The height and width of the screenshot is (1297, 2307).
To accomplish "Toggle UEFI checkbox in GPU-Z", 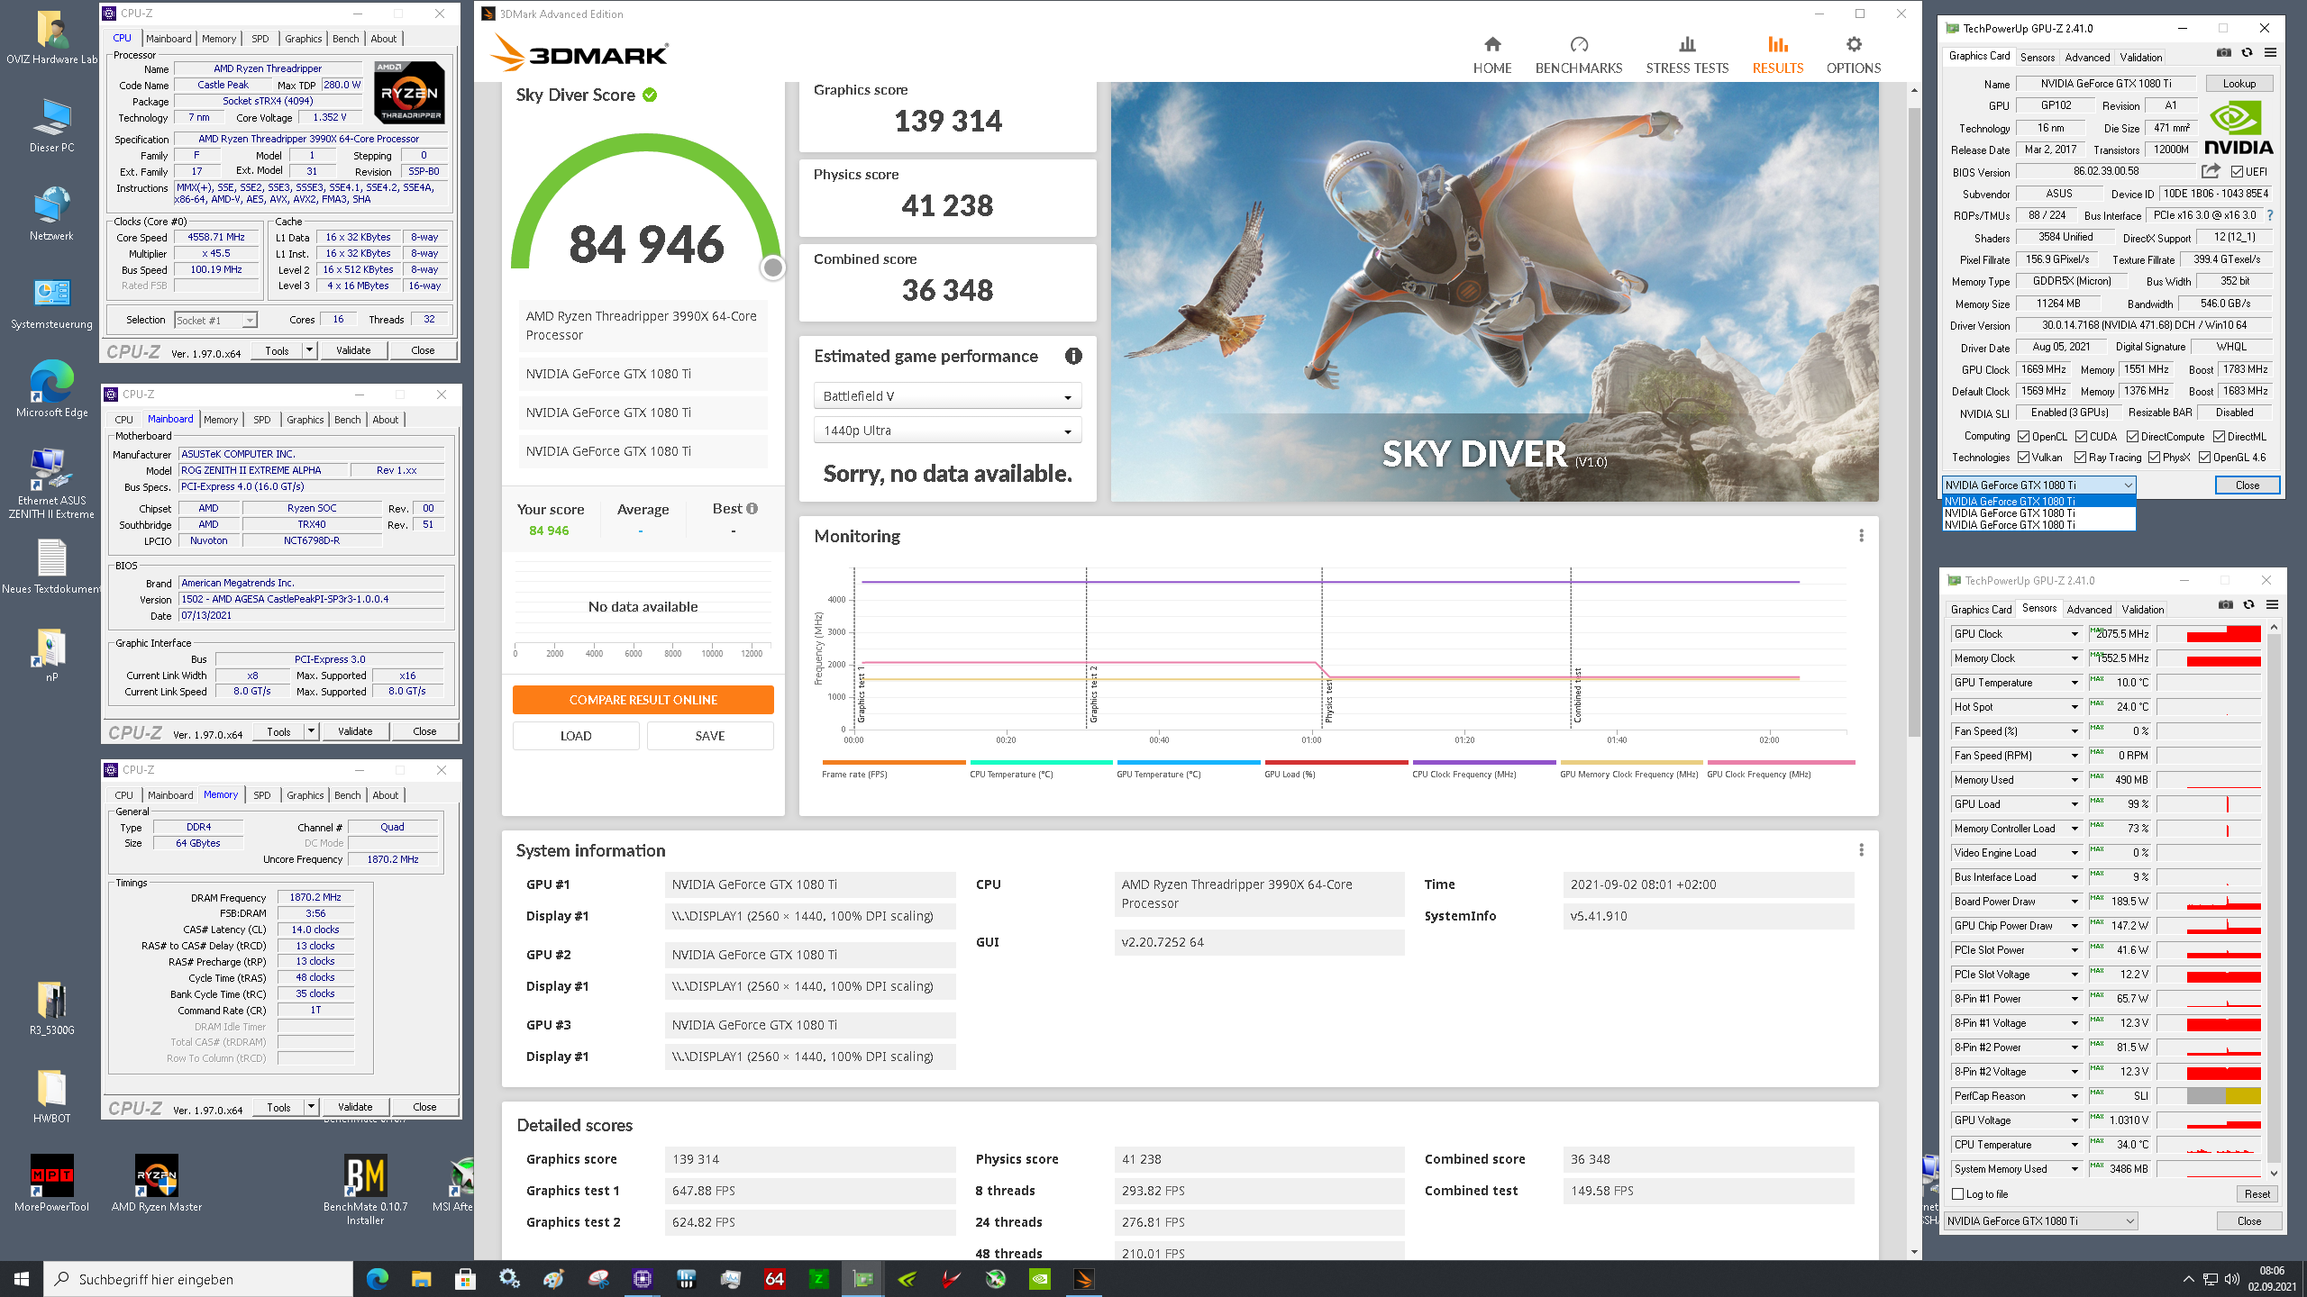I will [2237, 172].
